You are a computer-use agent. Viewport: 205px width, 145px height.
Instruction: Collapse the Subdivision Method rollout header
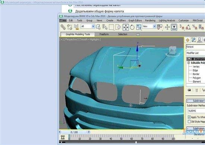(196, 101)
